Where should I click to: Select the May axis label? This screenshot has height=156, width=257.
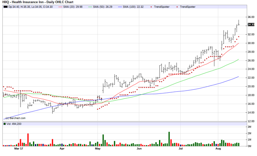click(x=98, y=149)
